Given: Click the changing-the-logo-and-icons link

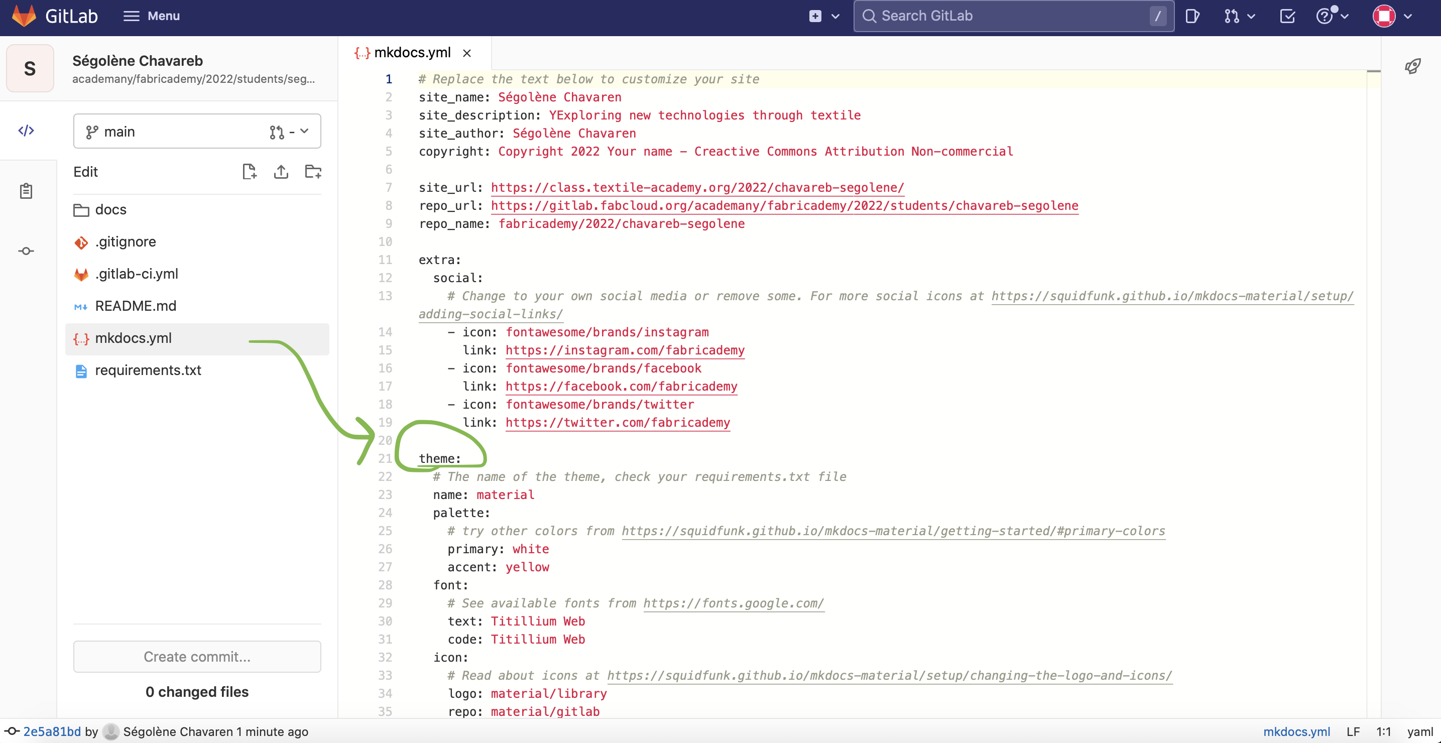Looking at the screenshot, I should coord(889,675).
